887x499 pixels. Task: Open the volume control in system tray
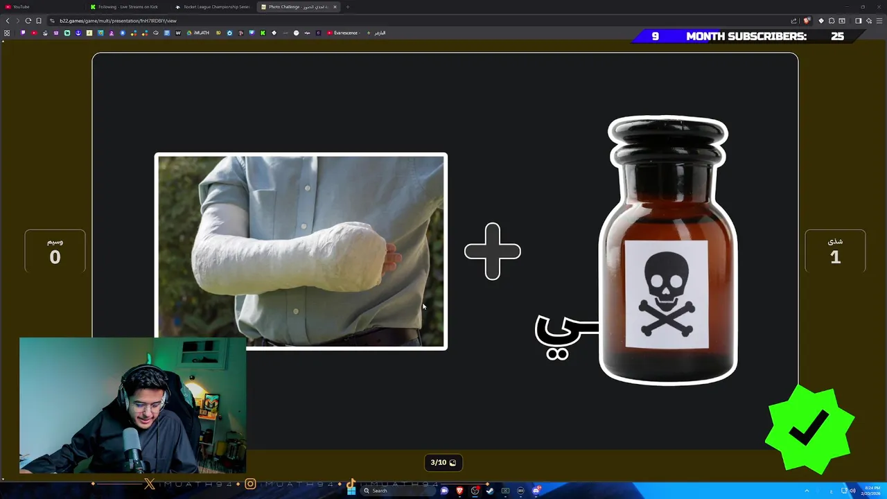(852, 491)
